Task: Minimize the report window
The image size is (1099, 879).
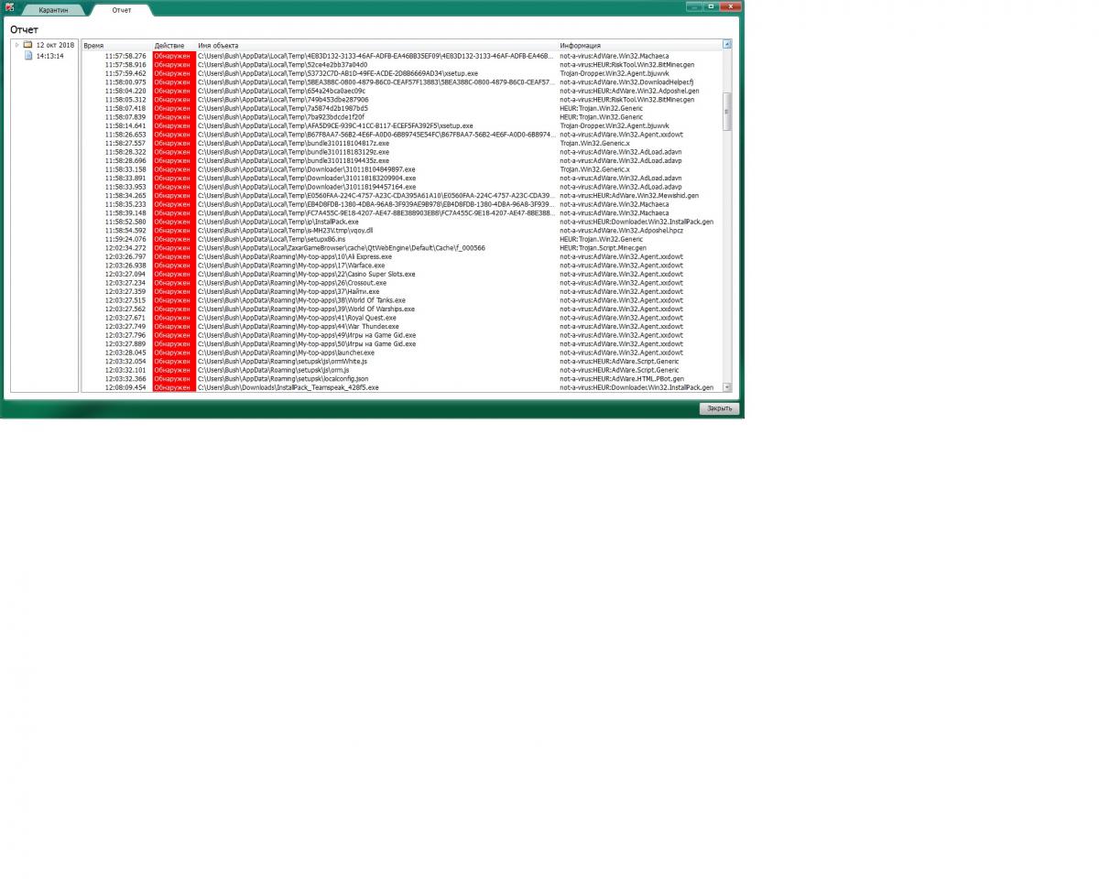Action: click(693, 6)
